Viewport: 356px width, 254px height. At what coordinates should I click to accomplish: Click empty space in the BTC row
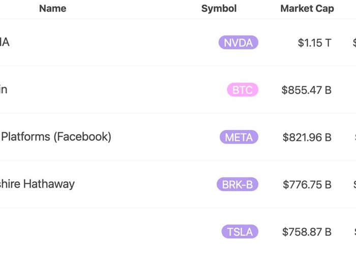pyautogui.click(x=113, y=90)
